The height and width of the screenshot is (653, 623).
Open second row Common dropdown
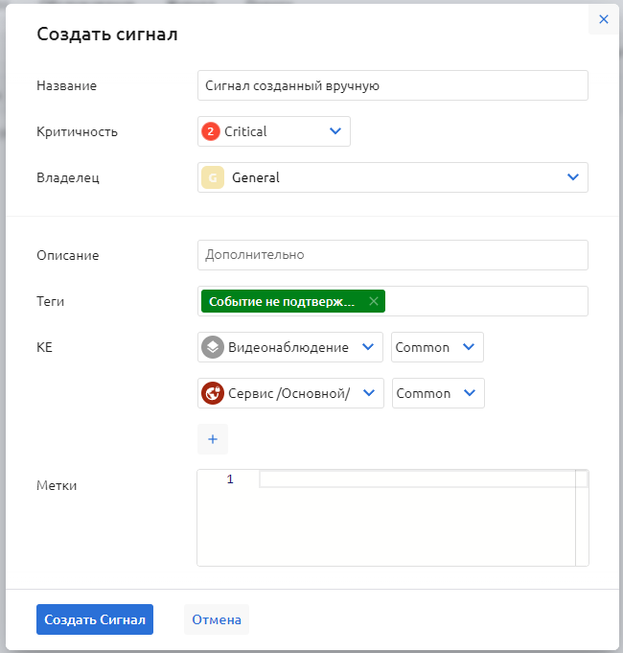coord(468,393)
